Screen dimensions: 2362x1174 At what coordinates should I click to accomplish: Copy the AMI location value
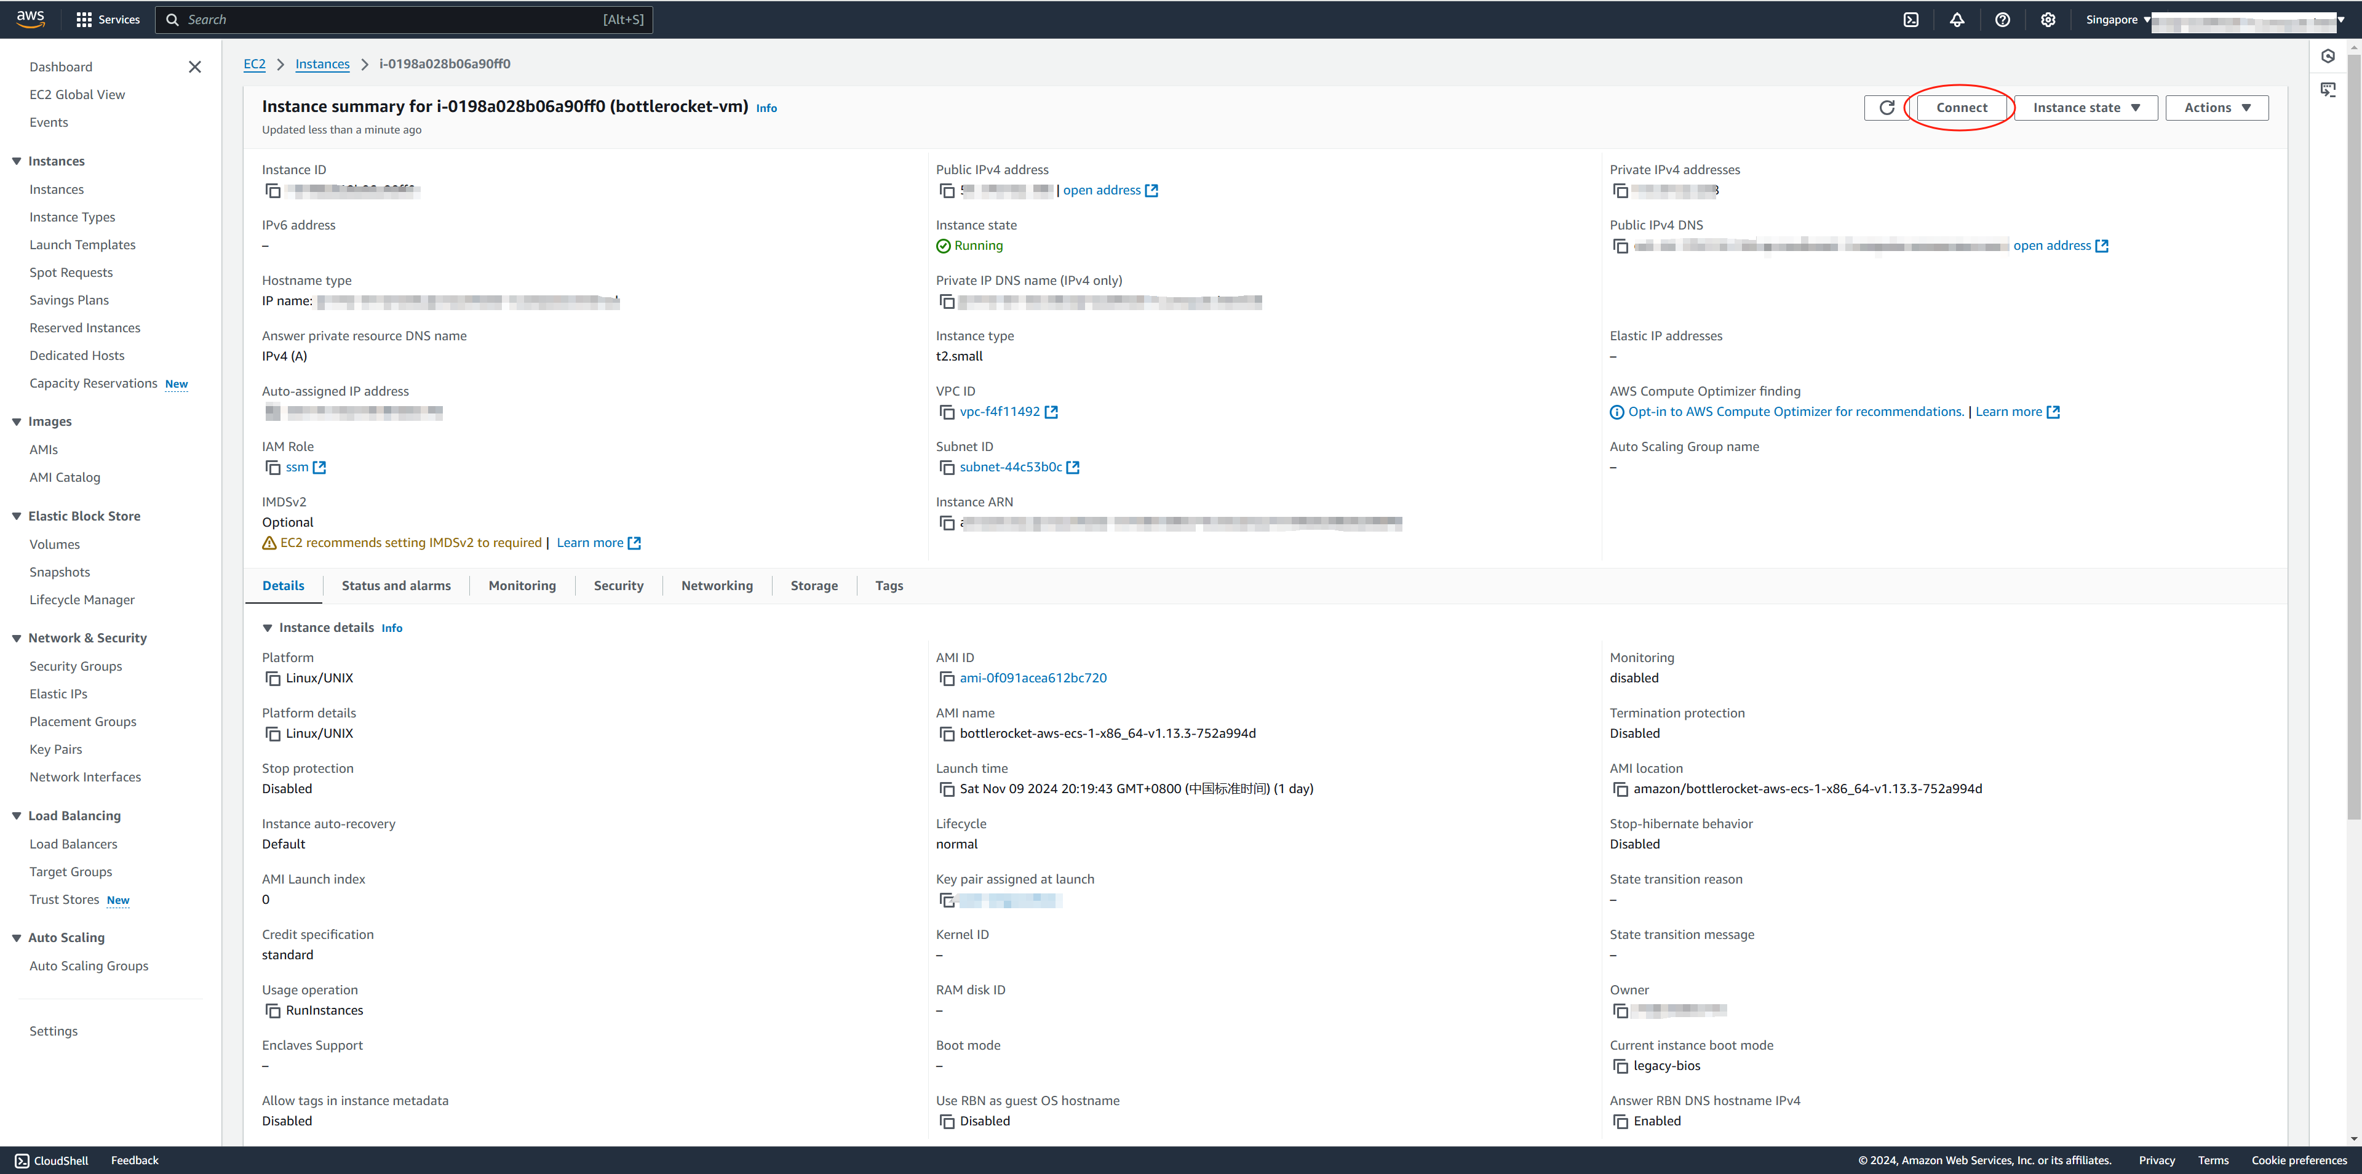coord(1620,789)
